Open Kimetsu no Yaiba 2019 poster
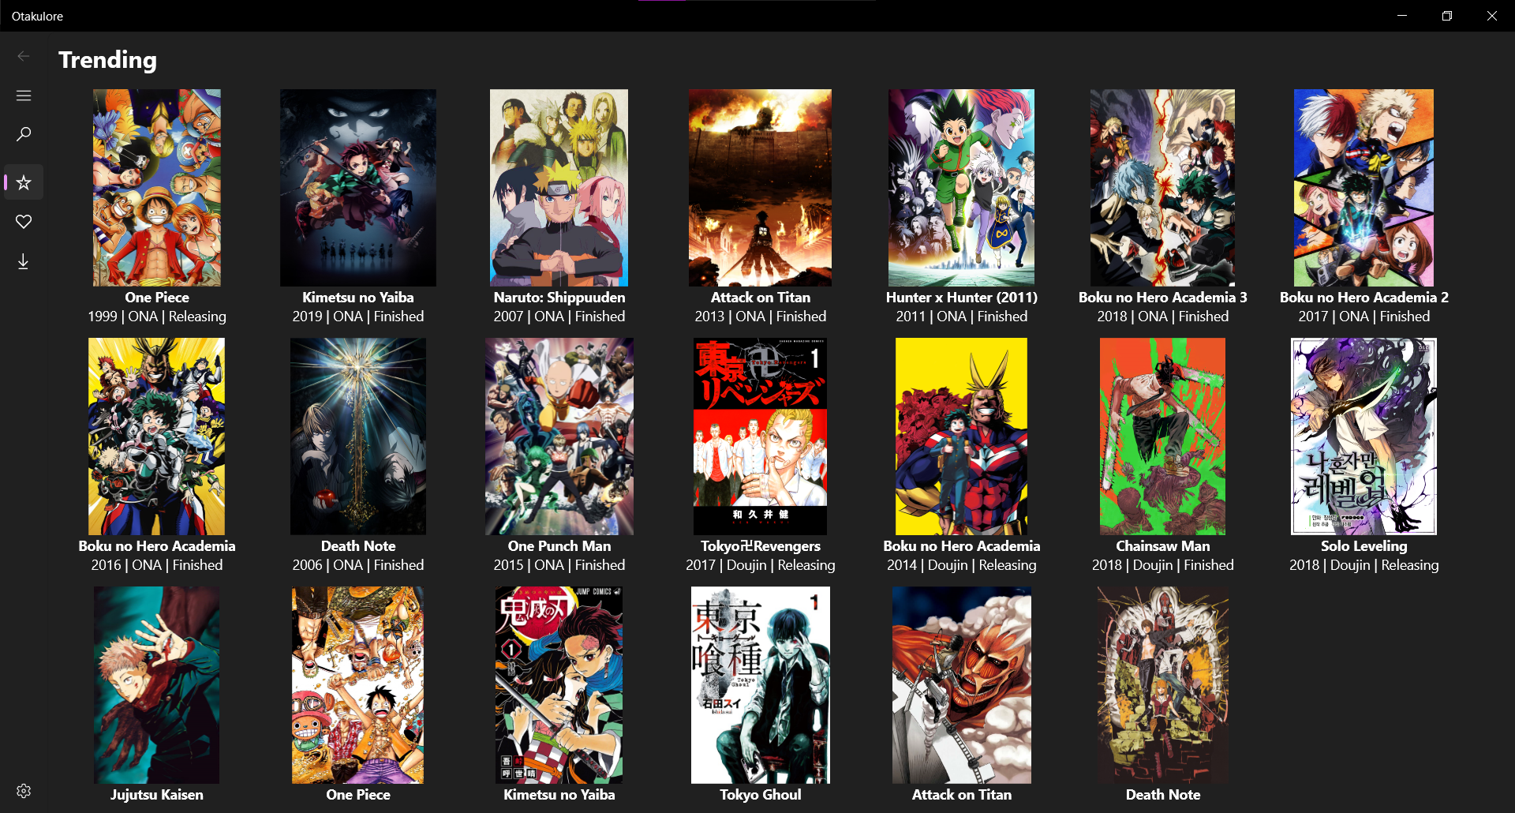Image resolution: width=1515 pixels, height=813 pixels. [x=358, y=188]
